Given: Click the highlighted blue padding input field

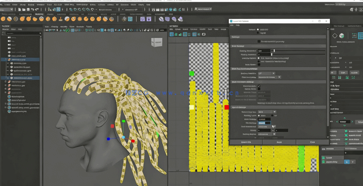Looking at the screenshot, I should pyautogui.click(x=264, y=123).
